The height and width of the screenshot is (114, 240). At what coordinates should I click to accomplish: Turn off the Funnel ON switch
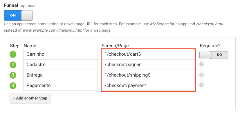[x=18, y=15]
